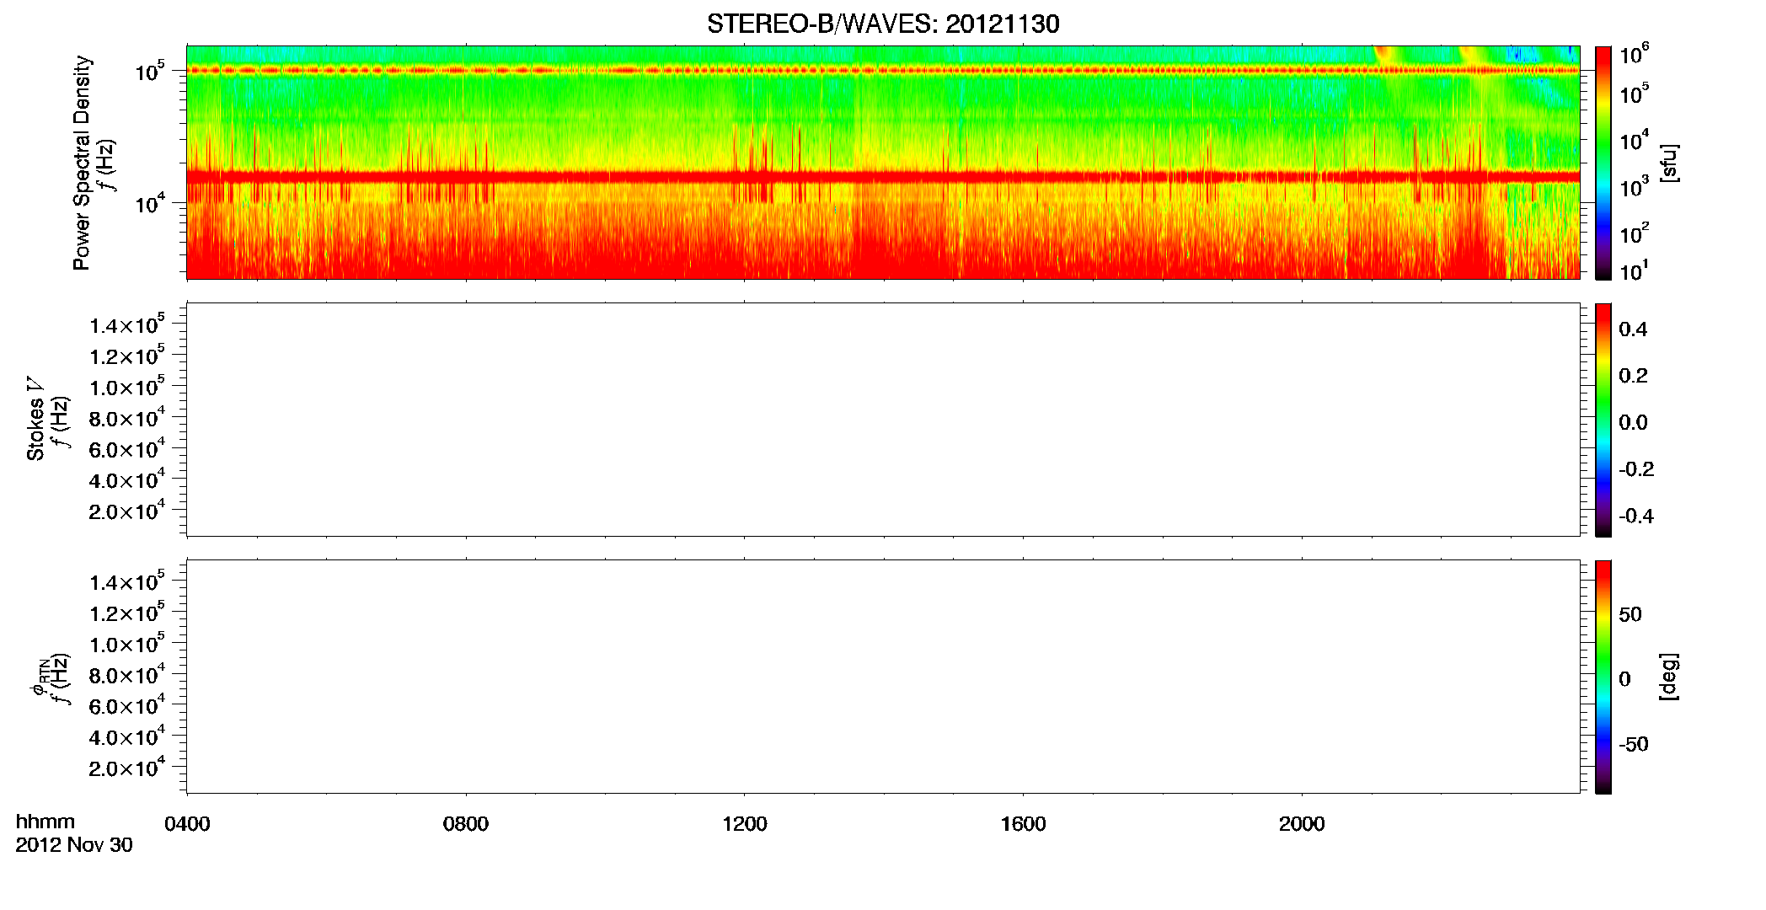
Task: Click the sfu power density color bar
Action: (x=1603, y=163)
